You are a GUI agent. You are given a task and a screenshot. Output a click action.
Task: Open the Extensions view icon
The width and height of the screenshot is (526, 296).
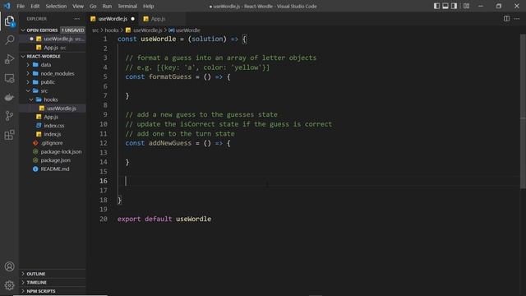tap(9, 135)
